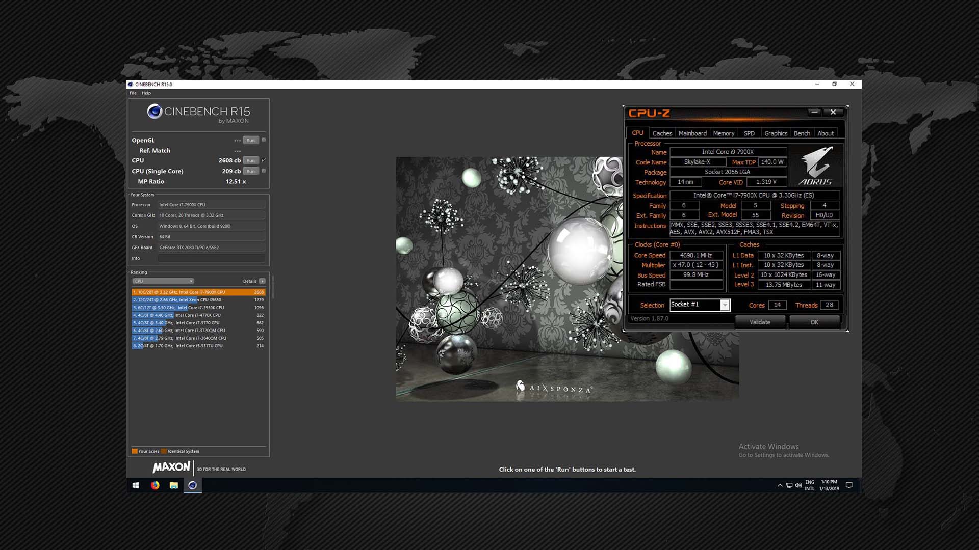The width and height of the screenshot is (979, 550).
Task: Click the network tray icon
Action: [x=789, y=485]
